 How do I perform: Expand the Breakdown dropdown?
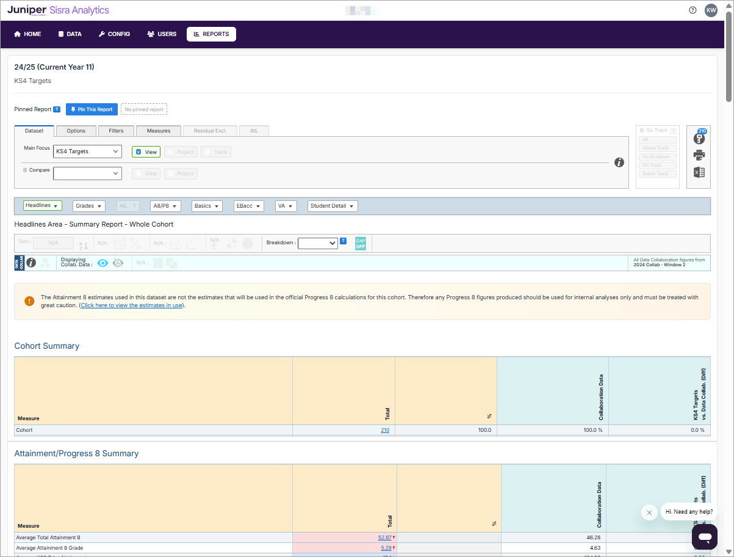tap(317, 243)
